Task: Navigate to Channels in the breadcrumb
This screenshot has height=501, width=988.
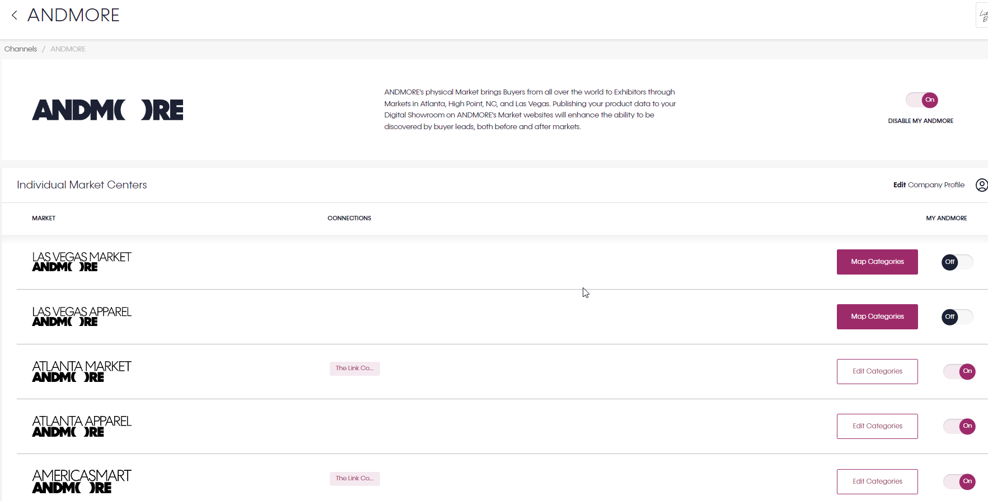Action: tap(21, 49)
